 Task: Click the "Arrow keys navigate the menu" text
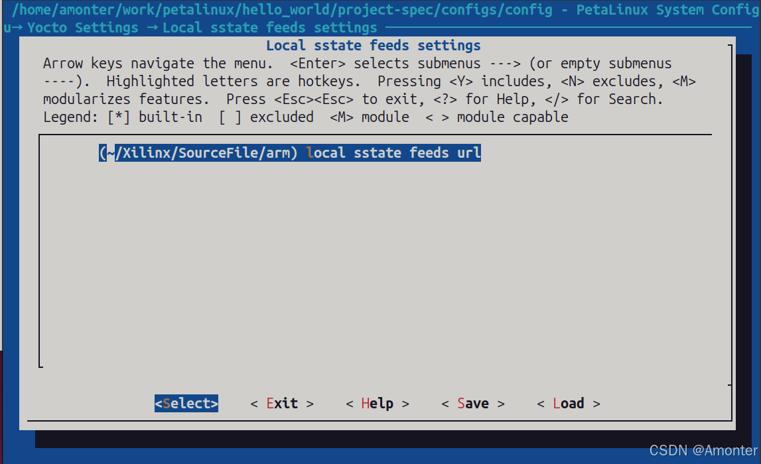pos(158,64)
